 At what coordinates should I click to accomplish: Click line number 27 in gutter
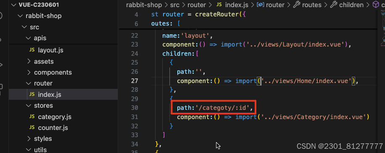(134, 81)
